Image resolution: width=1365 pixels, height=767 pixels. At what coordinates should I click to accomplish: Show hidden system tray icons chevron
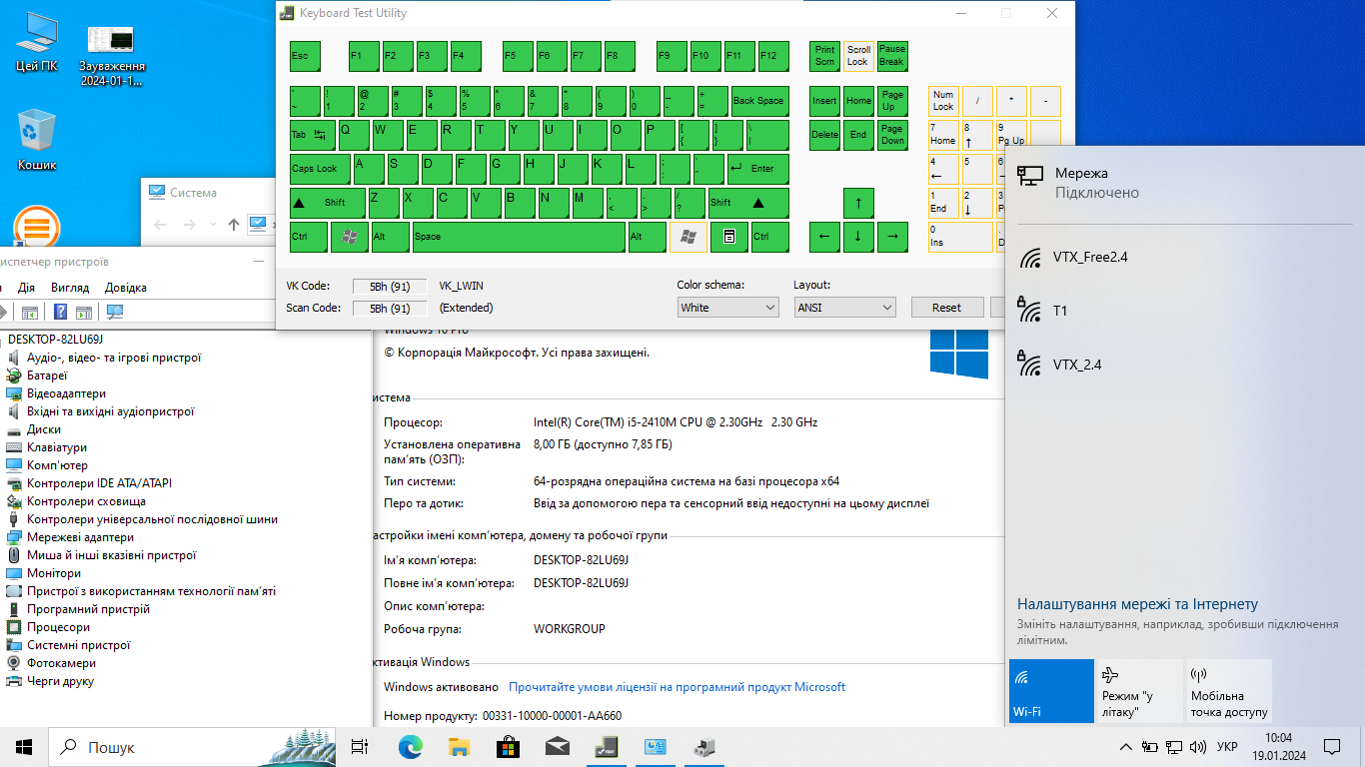[x=1126, y=747]
